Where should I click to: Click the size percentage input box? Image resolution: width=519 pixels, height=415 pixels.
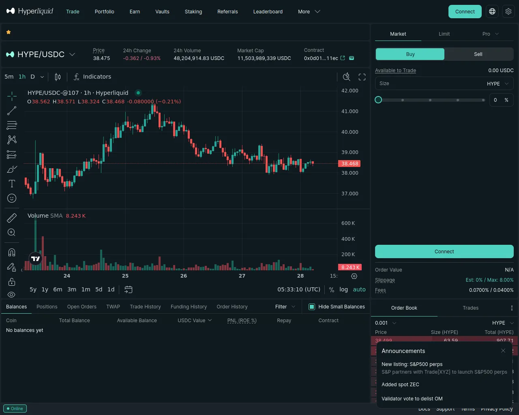(501, 100)
